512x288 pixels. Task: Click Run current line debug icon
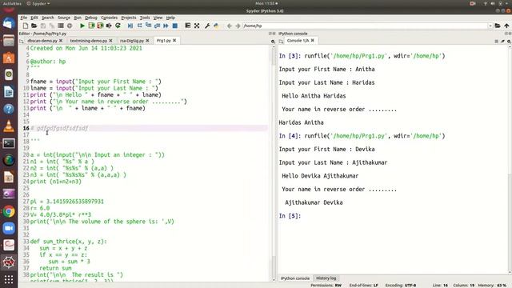pos(139,26)
